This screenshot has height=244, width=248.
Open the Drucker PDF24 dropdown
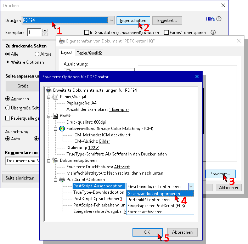111,20
